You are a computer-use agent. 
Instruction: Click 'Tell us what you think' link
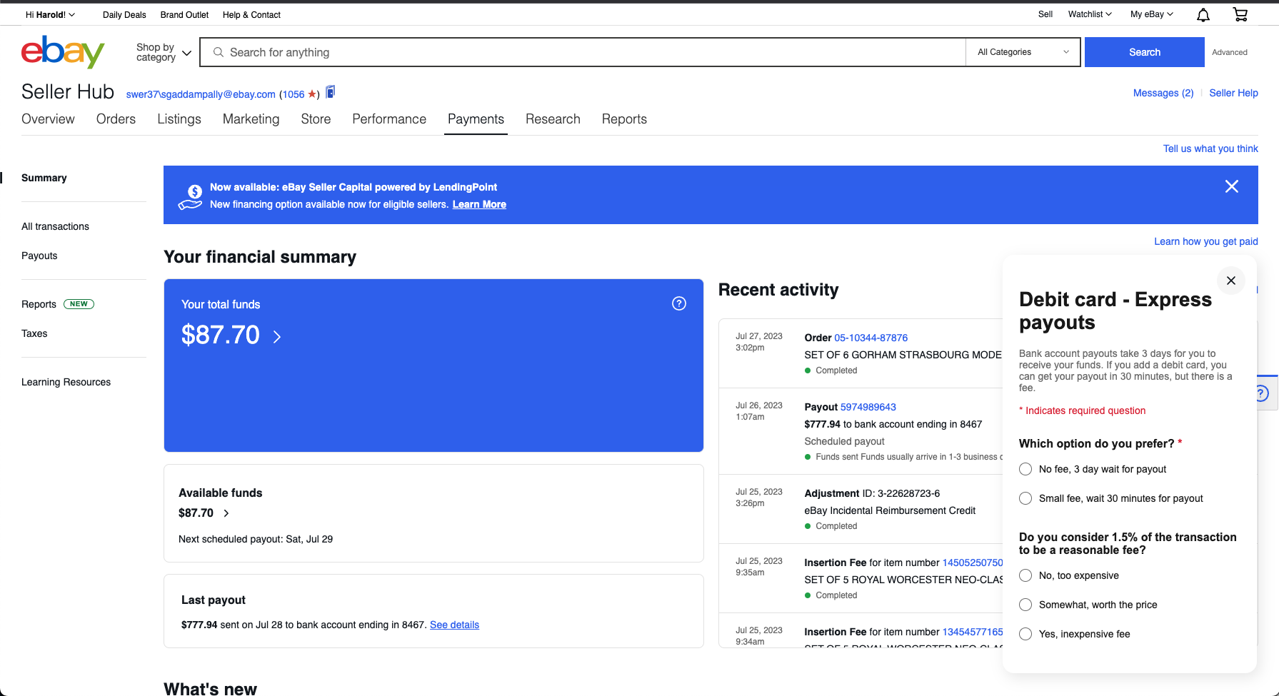pos(1210,148)
